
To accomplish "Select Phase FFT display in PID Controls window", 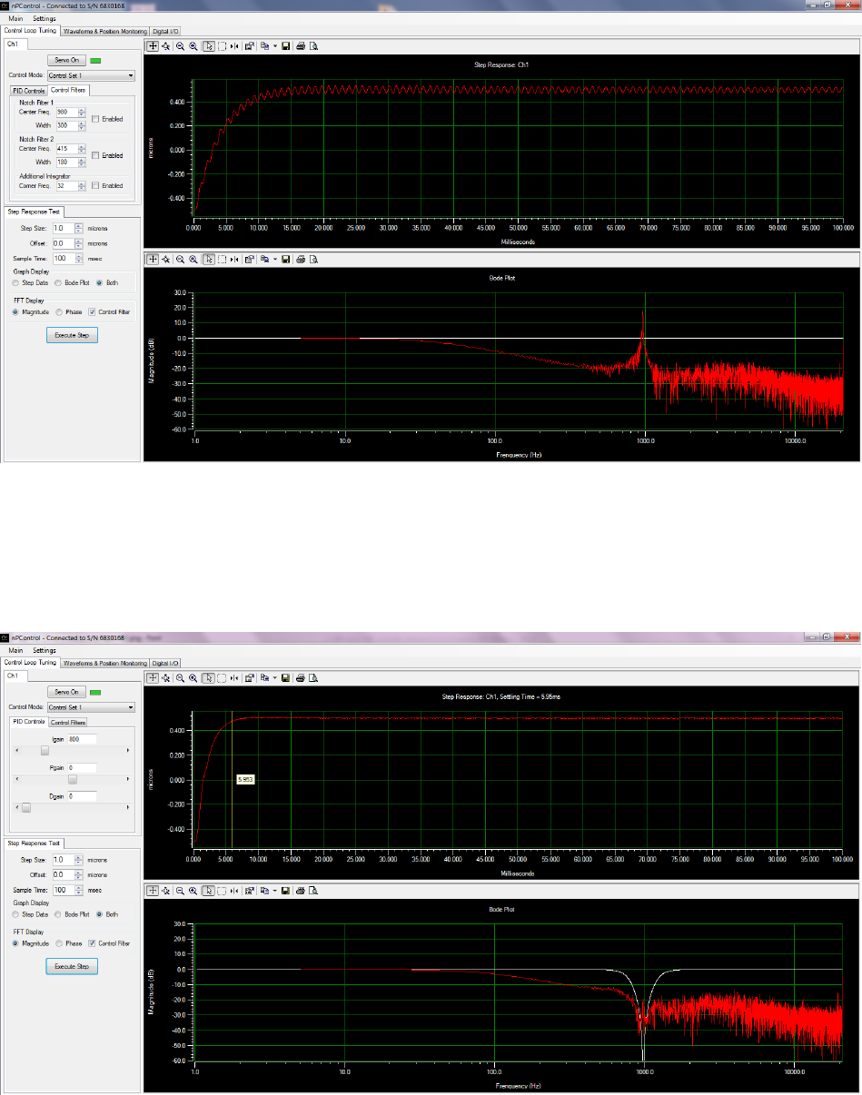I will coord(59,943).
